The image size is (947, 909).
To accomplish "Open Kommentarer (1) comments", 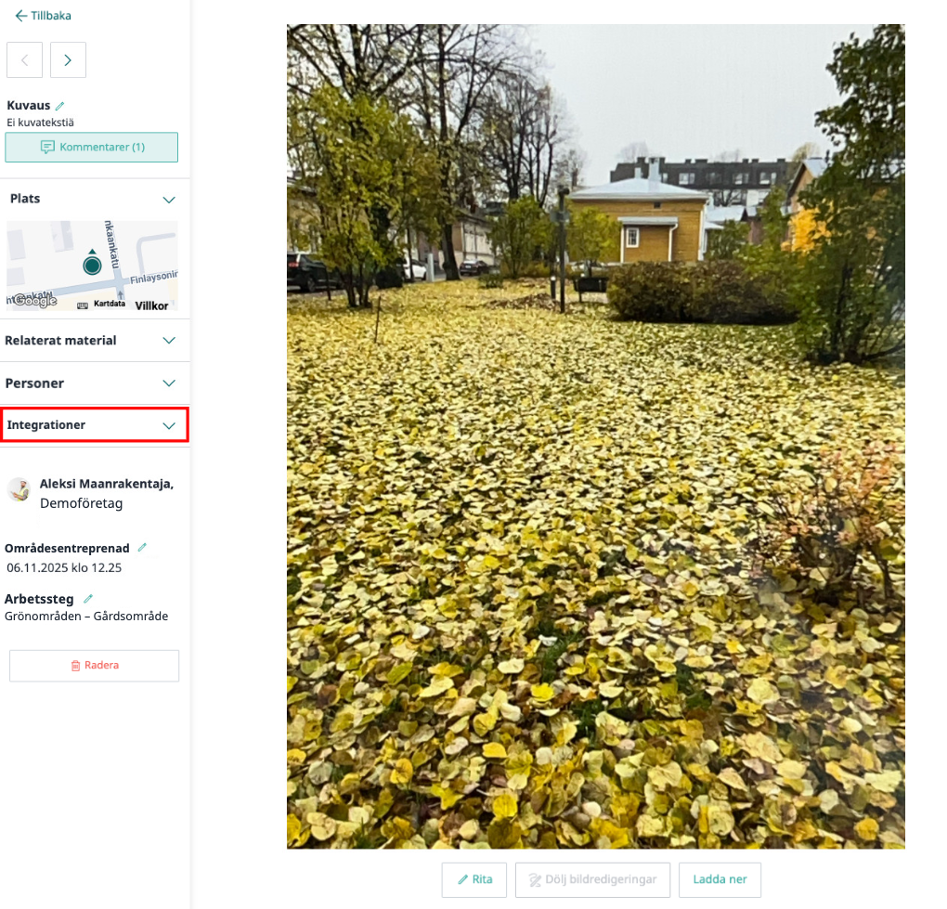I will (x=91, y=148).
